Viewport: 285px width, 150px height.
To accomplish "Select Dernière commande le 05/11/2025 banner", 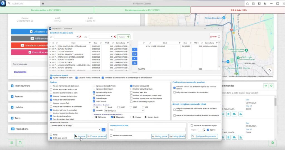I will pos(142,10).
